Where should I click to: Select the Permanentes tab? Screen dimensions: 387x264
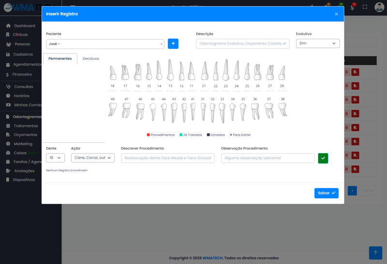[60, 58]
